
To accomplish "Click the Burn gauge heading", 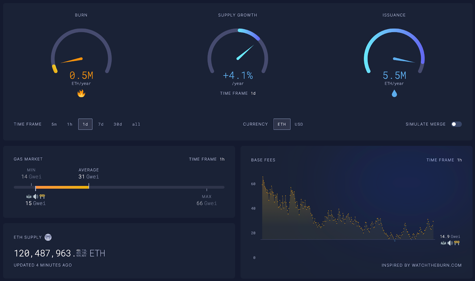I will pos(81,15).
